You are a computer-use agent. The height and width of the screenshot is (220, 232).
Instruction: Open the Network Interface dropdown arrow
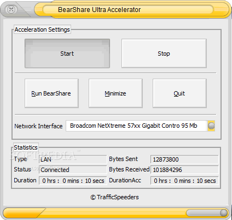click(x=211, y=126)
